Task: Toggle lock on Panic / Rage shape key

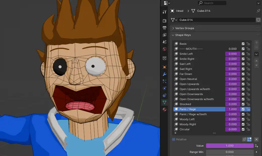Action: [248, 109]
